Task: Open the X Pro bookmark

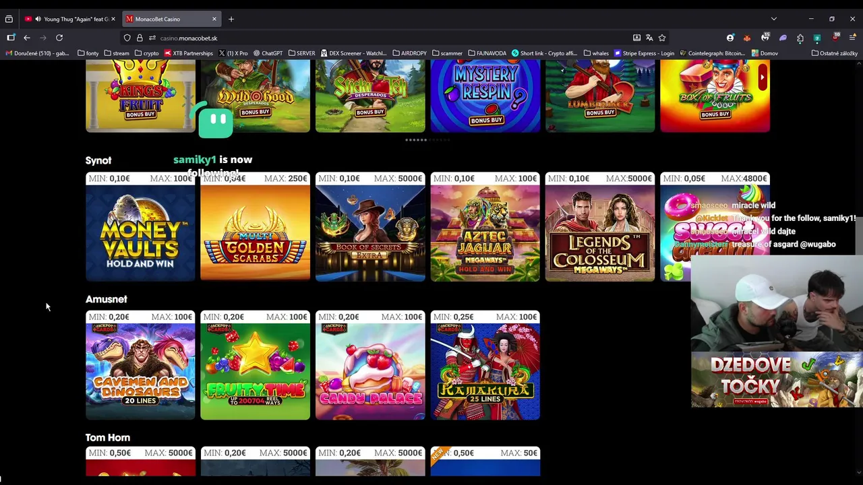Action: 233,53
